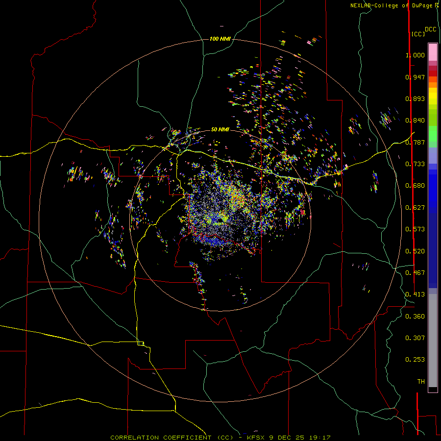Click the 100 NMI range ring label
441x441 pixels.
click(x=220, y=39)
